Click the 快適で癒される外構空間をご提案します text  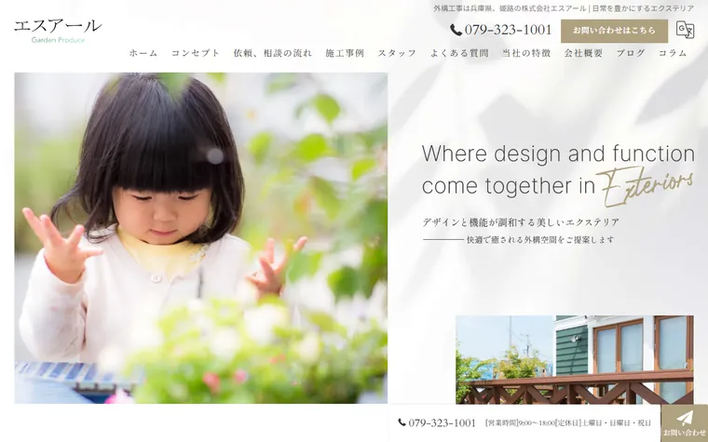pos(540,240)
